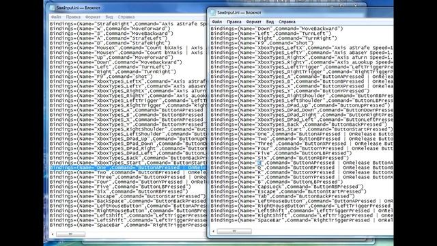Click horizontal scrollbar thumb in right window
Image resolution: width=437 pixels, height=246 pixels.
(234, 231)
